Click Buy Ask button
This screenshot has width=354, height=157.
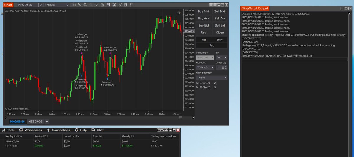pyautogui.click(x=204, y=19)
